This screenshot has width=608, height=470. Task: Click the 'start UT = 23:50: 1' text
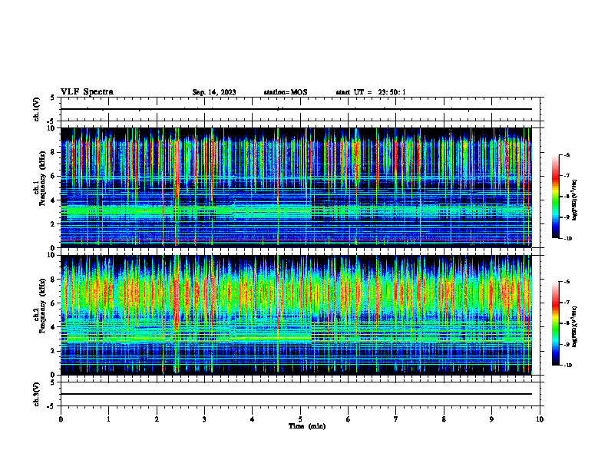[x=371, y=92]
